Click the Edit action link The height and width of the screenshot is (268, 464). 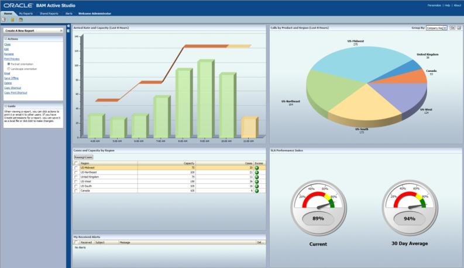6,49
